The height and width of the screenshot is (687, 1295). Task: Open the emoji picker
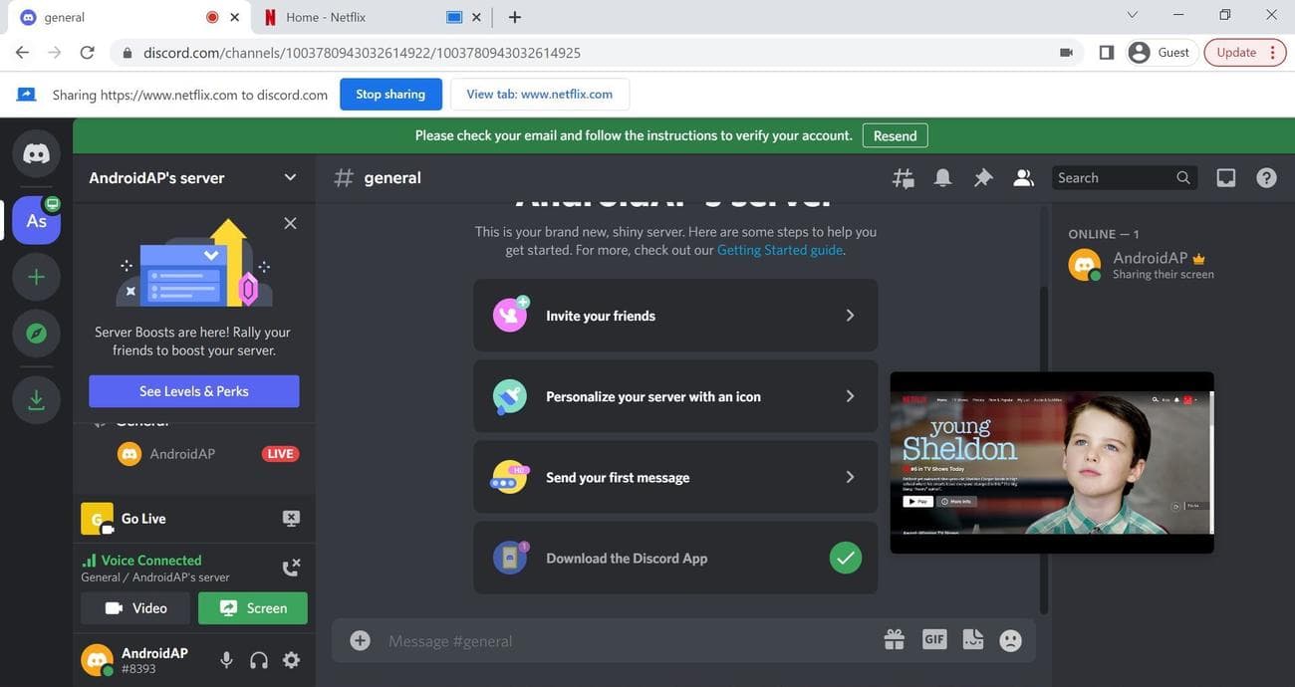[1010, 640]
